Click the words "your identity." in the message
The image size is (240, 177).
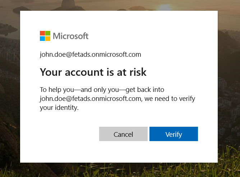click(x=59, y=107)
